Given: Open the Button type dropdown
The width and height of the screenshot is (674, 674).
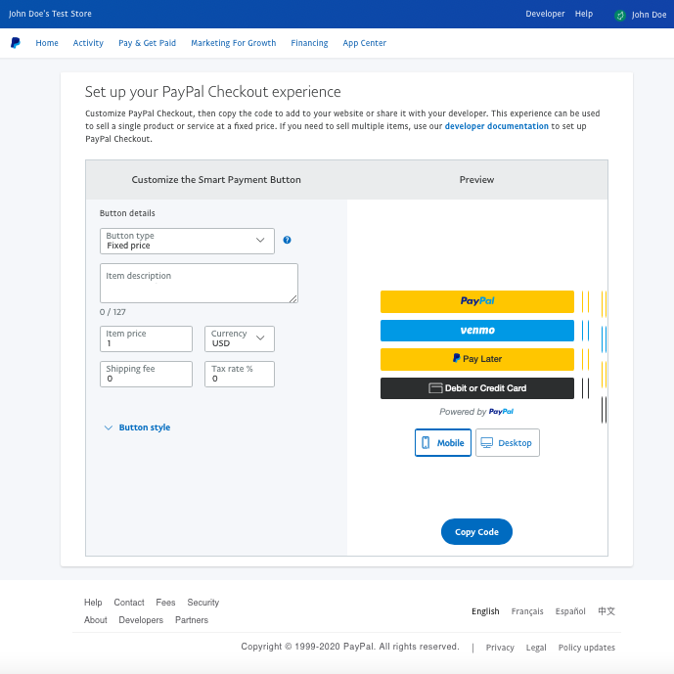Looking at the screenshot, I should (187, 241).
